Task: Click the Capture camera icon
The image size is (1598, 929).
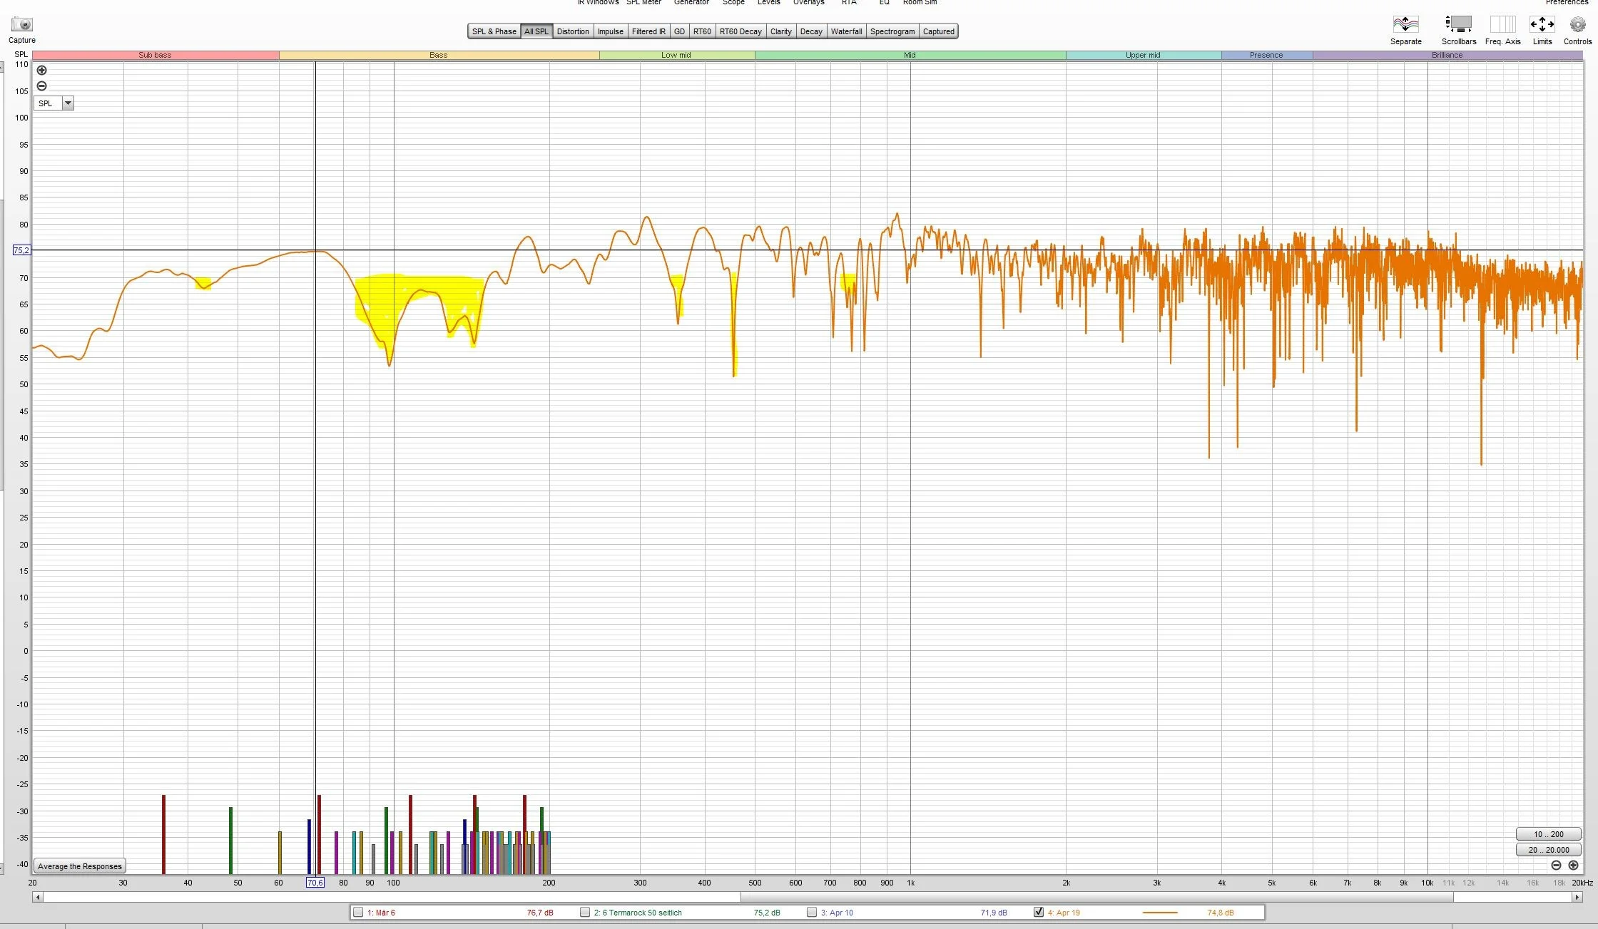Action: (x=22, y=24)
